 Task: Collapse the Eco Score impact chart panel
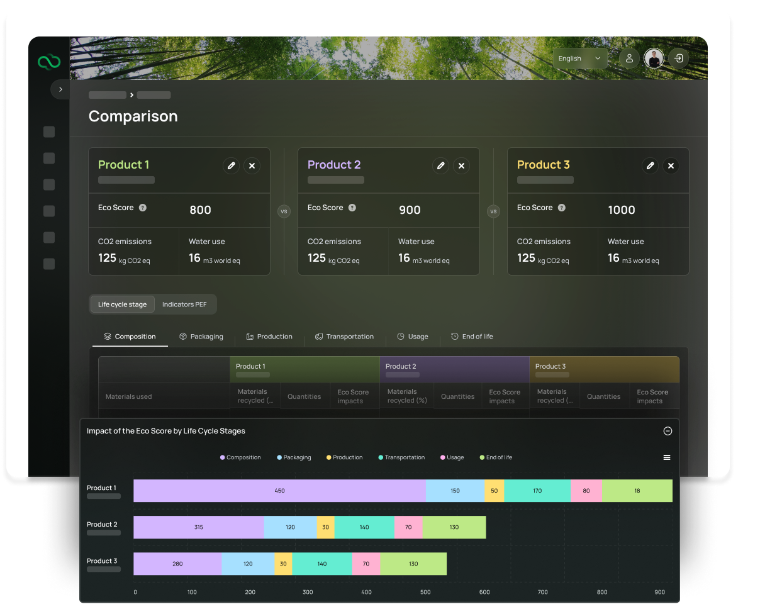pos(668,431)
